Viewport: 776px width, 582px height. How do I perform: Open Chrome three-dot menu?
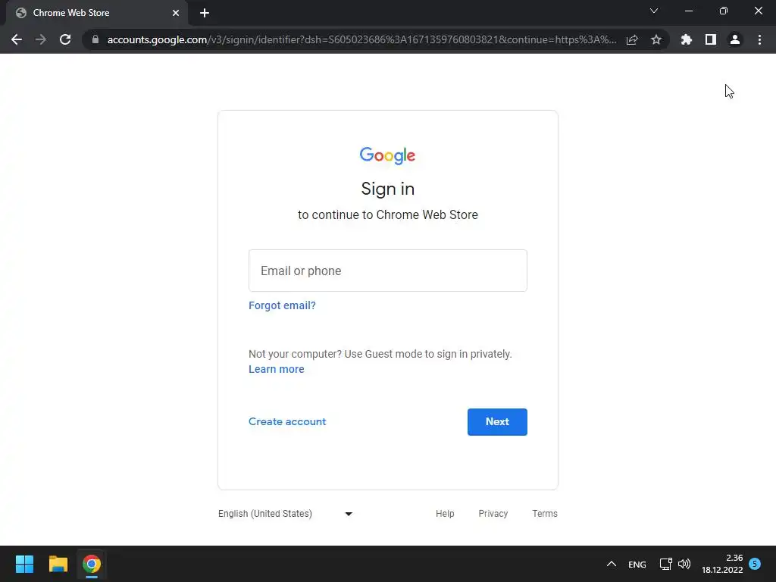(x=759, y=39)
